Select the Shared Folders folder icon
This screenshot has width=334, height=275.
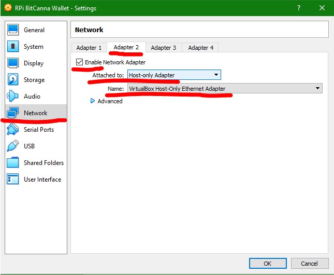pyautogui.click(x=12, y=162)
